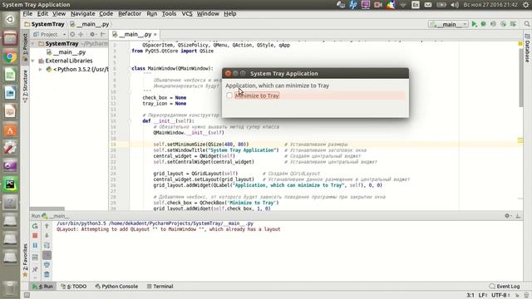This screenshot has width=532, height=299.
Task: Collapse the SystemTray project tree node
Action: (x=33, y=44)
